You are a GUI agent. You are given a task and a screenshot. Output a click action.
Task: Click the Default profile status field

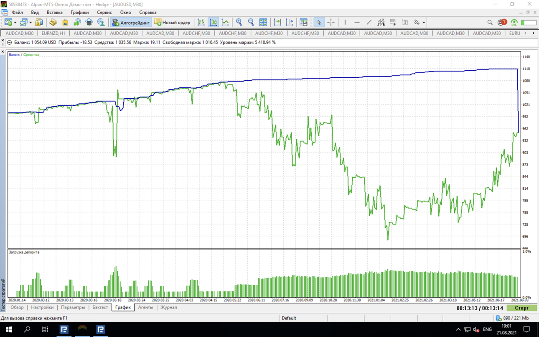[x=303, y=318]
